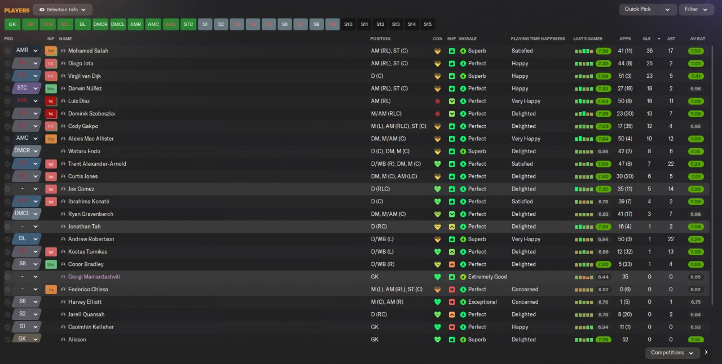The image size is (722, 364).
Task: Toggle the picked checkbox for Joe Gomez
Action: pyautogui.click(x=7, y=189)
